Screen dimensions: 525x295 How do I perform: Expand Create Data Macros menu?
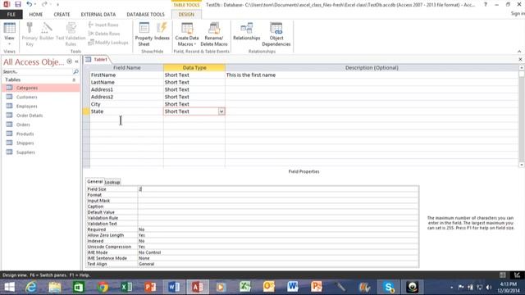tap(187, 34)
